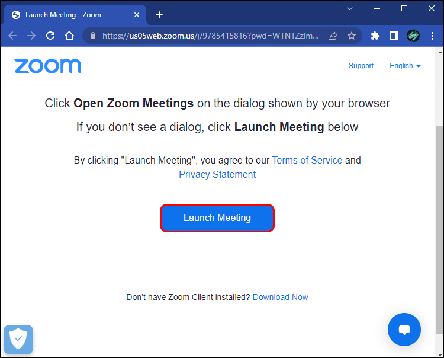Click the Zoom logo
Viewport: 444px width, 358px height.
48,66
